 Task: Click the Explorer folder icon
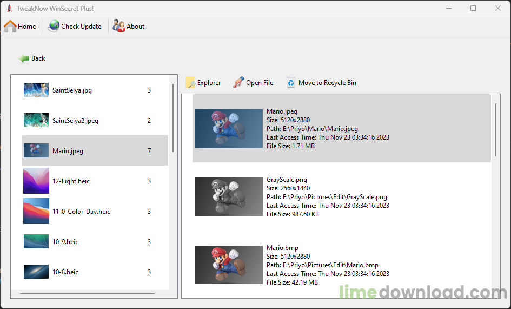point(190,83)
